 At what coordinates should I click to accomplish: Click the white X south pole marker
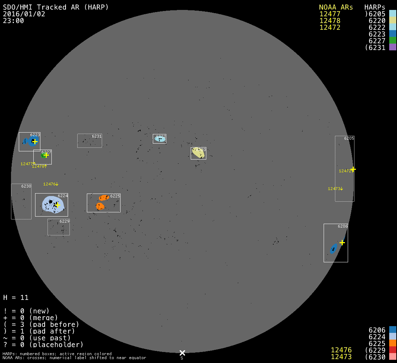pos(182,353)
